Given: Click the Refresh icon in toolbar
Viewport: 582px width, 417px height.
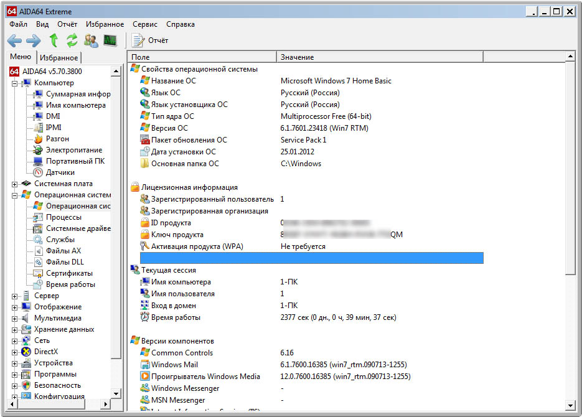Looking at the screenshot, I should [x=72, y=40].
